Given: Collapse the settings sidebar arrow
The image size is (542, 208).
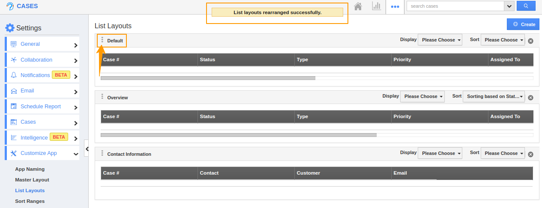Looking at the screenshot, I should coord(87,149).
